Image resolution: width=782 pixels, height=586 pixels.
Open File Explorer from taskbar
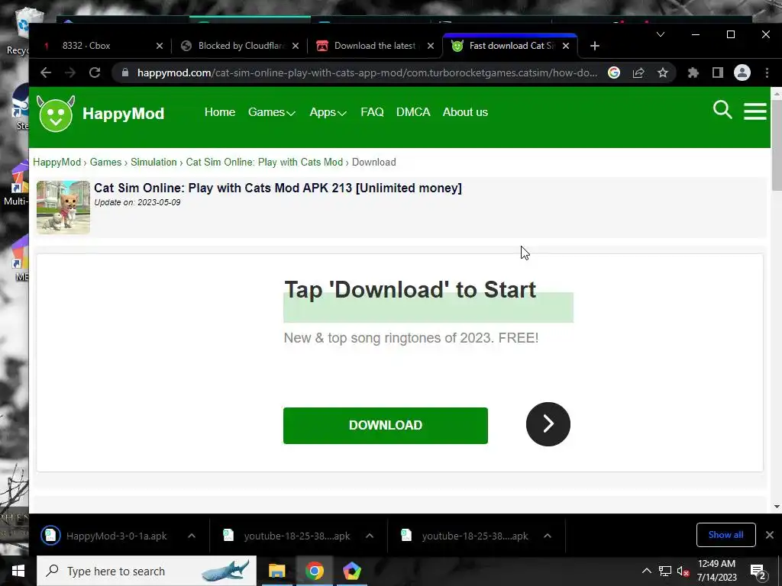276,571
